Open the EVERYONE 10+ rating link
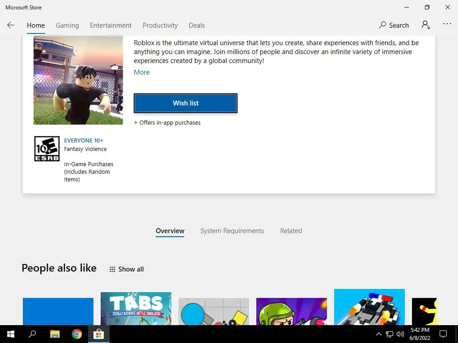This screenshot has height=343, width=458. (84, 140)
